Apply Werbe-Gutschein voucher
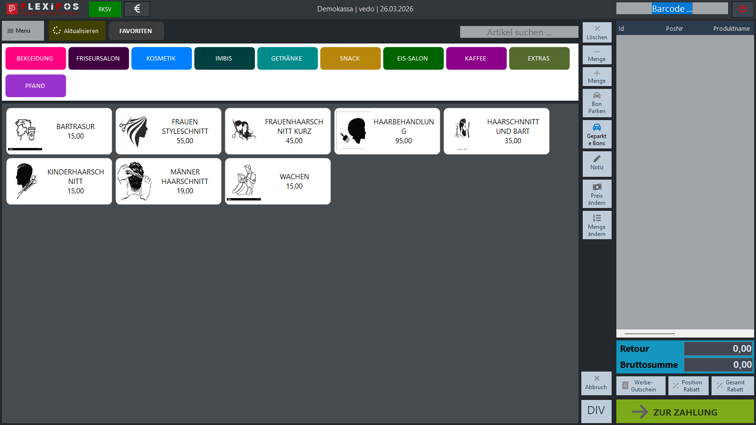This screenshot has height=425, width=756. [x=640, y=386]
